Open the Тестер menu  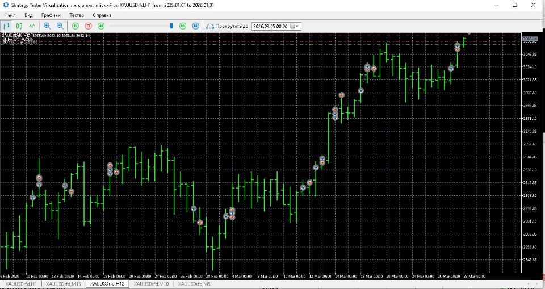pyautogui.click(x=77, y=15)
